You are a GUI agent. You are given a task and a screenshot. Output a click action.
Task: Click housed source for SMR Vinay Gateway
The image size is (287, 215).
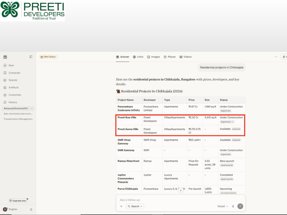pyautogui.click(x=236, y=140)
